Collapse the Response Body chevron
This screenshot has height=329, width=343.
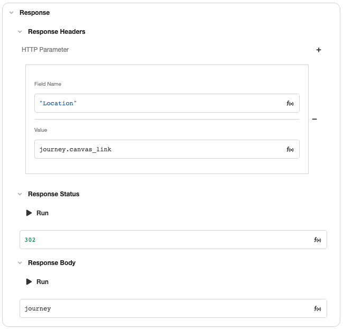(20, 263)
